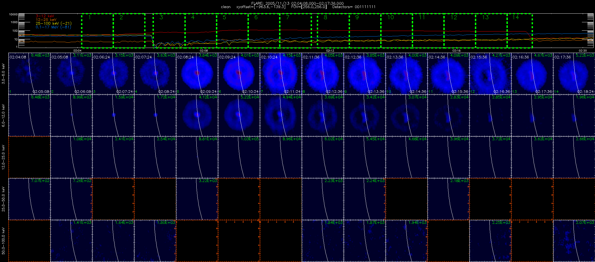This screenshot has height=262, width=595.
Task: Open the 3–6 keV image starting 02:06:24
Action: click(113, 73)
